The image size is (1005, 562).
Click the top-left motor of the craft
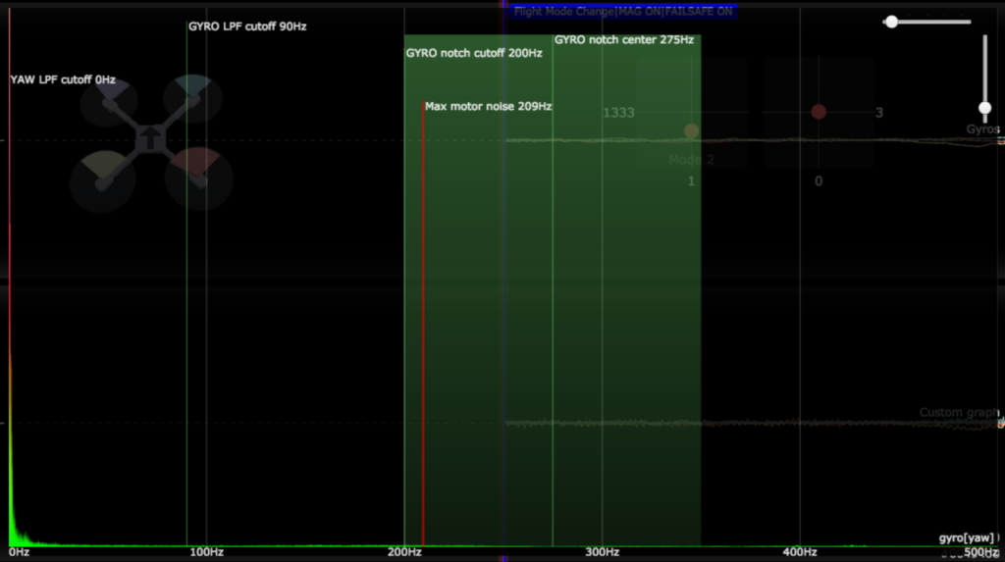(110, 101)
